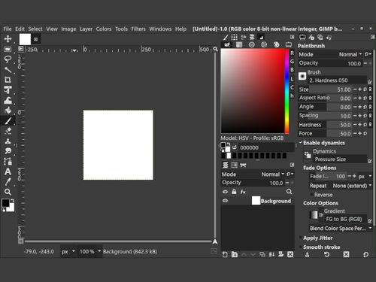This screenshot has height=282, width=376.
Task: Select the Fuzzy Select wand tool
Action: (8, 69)
